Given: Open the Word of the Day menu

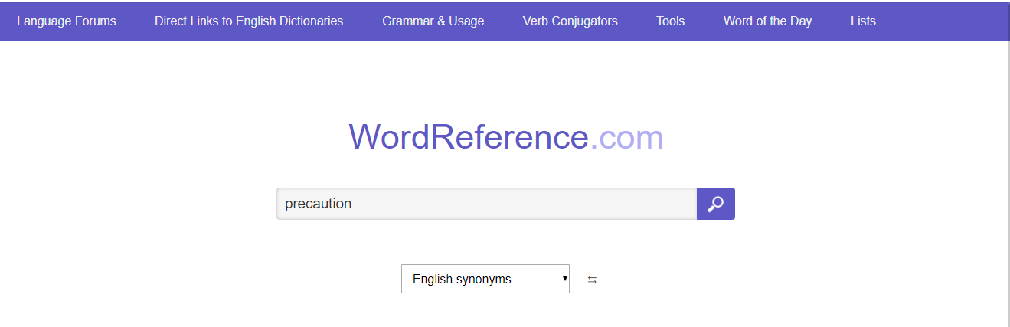Looking at the screenshot, I should pyautogui.click(x=767, y=21).
